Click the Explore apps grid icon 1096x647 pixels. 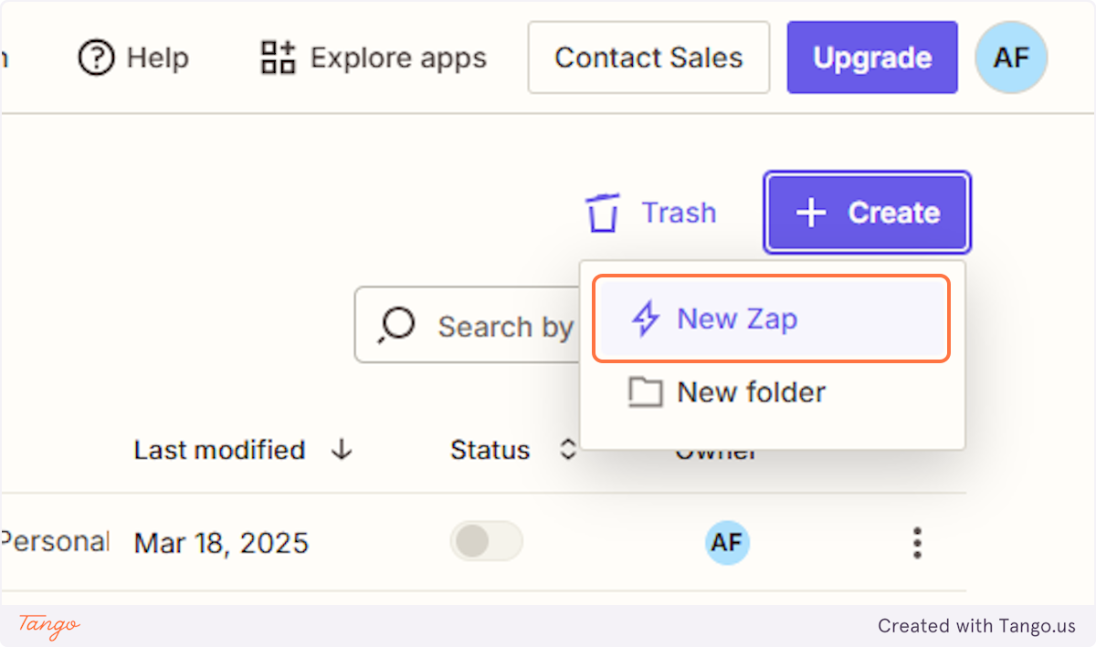click(275, 57)
